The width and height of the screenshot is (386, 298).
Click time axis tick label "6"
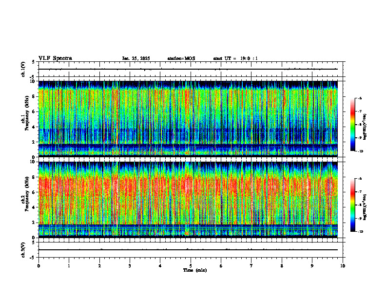click(x=221, y=266)
